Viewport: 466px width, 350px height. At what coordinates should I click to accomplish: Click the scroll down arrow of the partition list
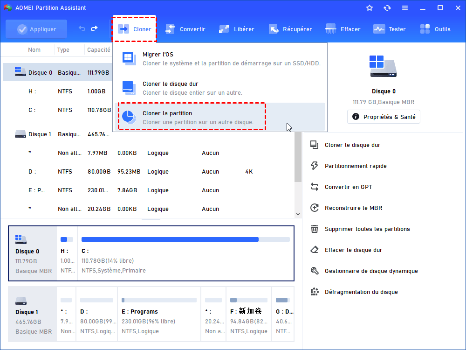click(298, 214)
